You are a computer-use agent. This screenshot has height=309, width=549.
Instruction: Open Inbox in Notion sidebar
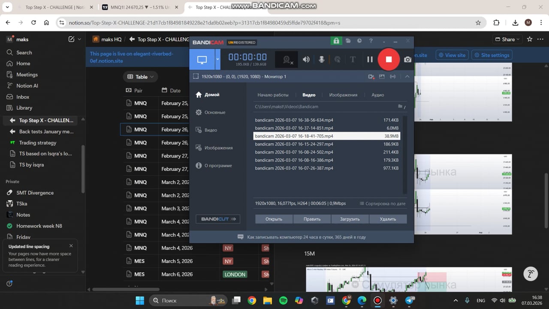pos(23,97)
